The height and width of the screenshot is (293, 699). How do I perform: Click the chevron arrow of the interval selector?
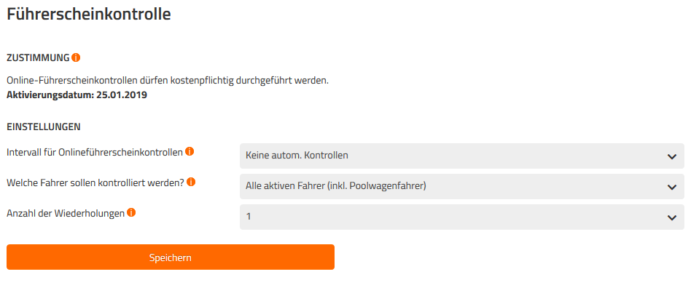click(672, 156)
